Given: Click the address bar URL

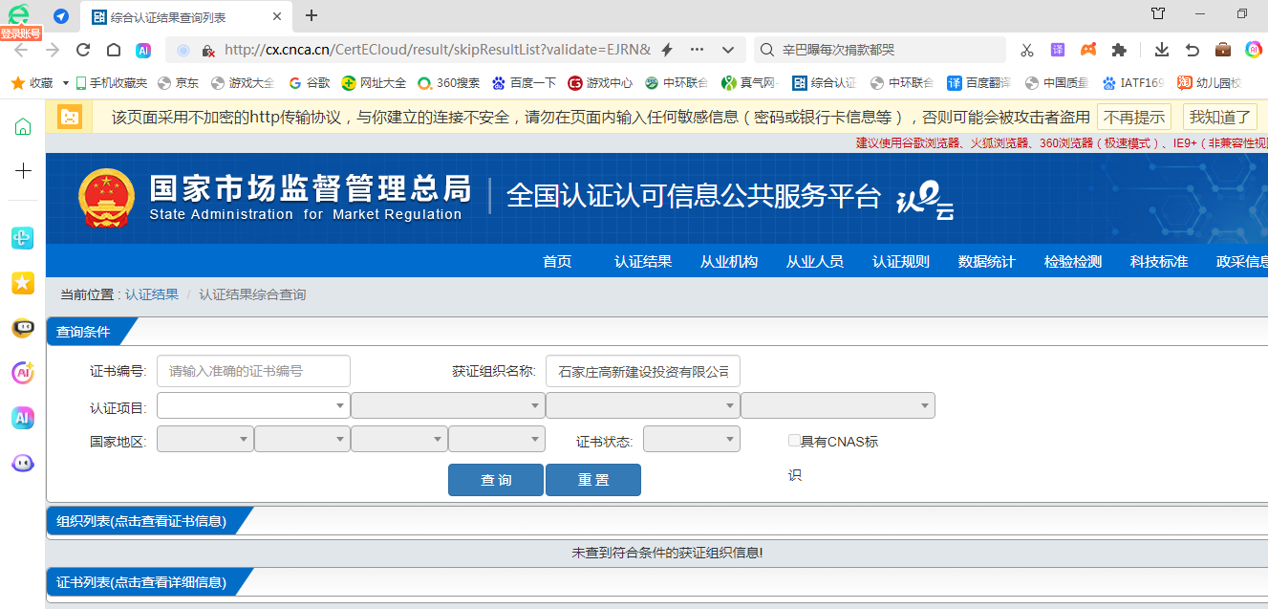Looking at the screenshot, I should click(x=437, y=50).
